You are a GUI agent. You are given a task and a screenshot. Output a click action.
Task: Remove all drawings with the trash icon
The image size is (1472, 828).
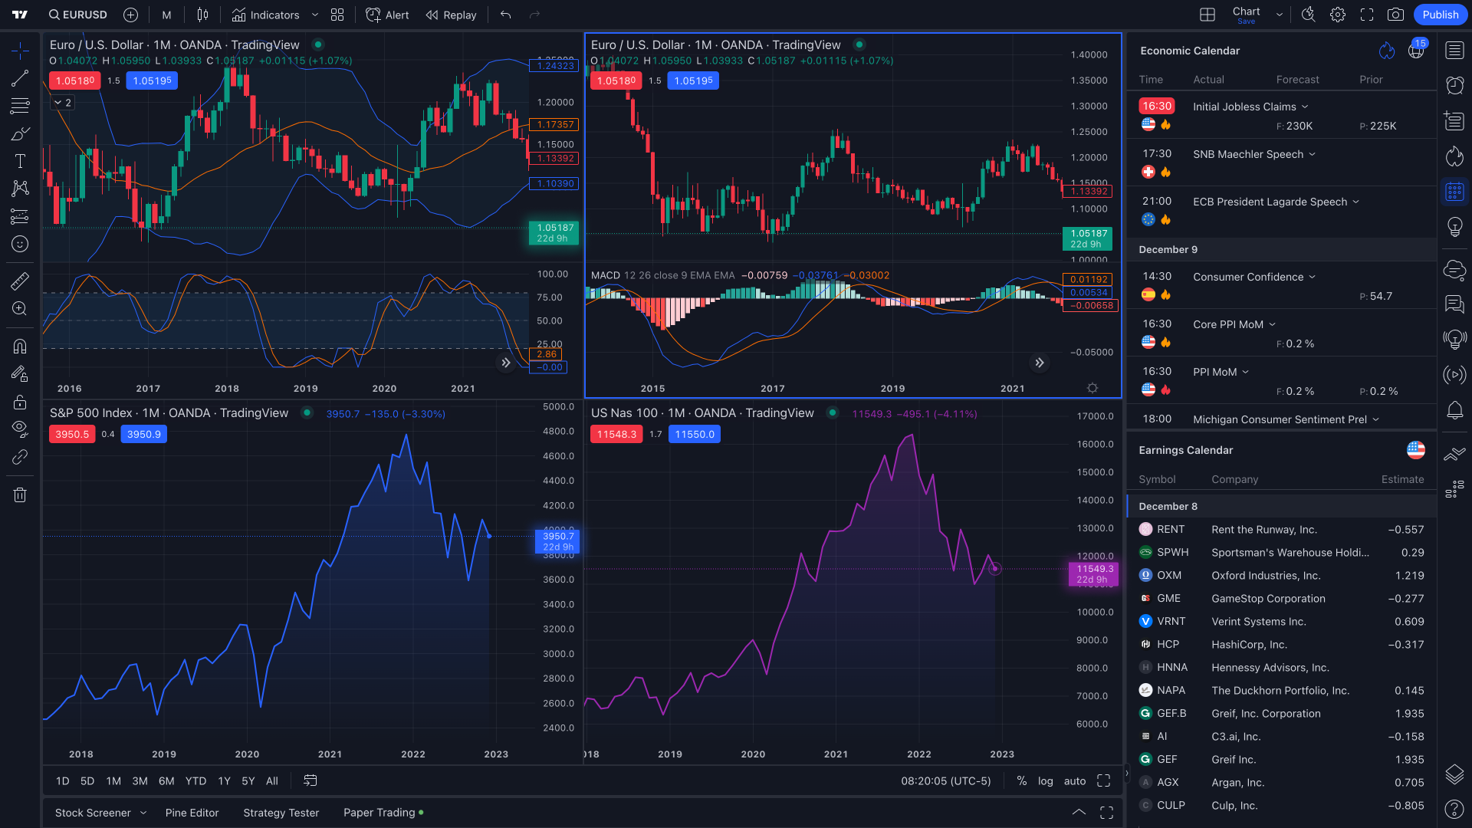[20, 495]
